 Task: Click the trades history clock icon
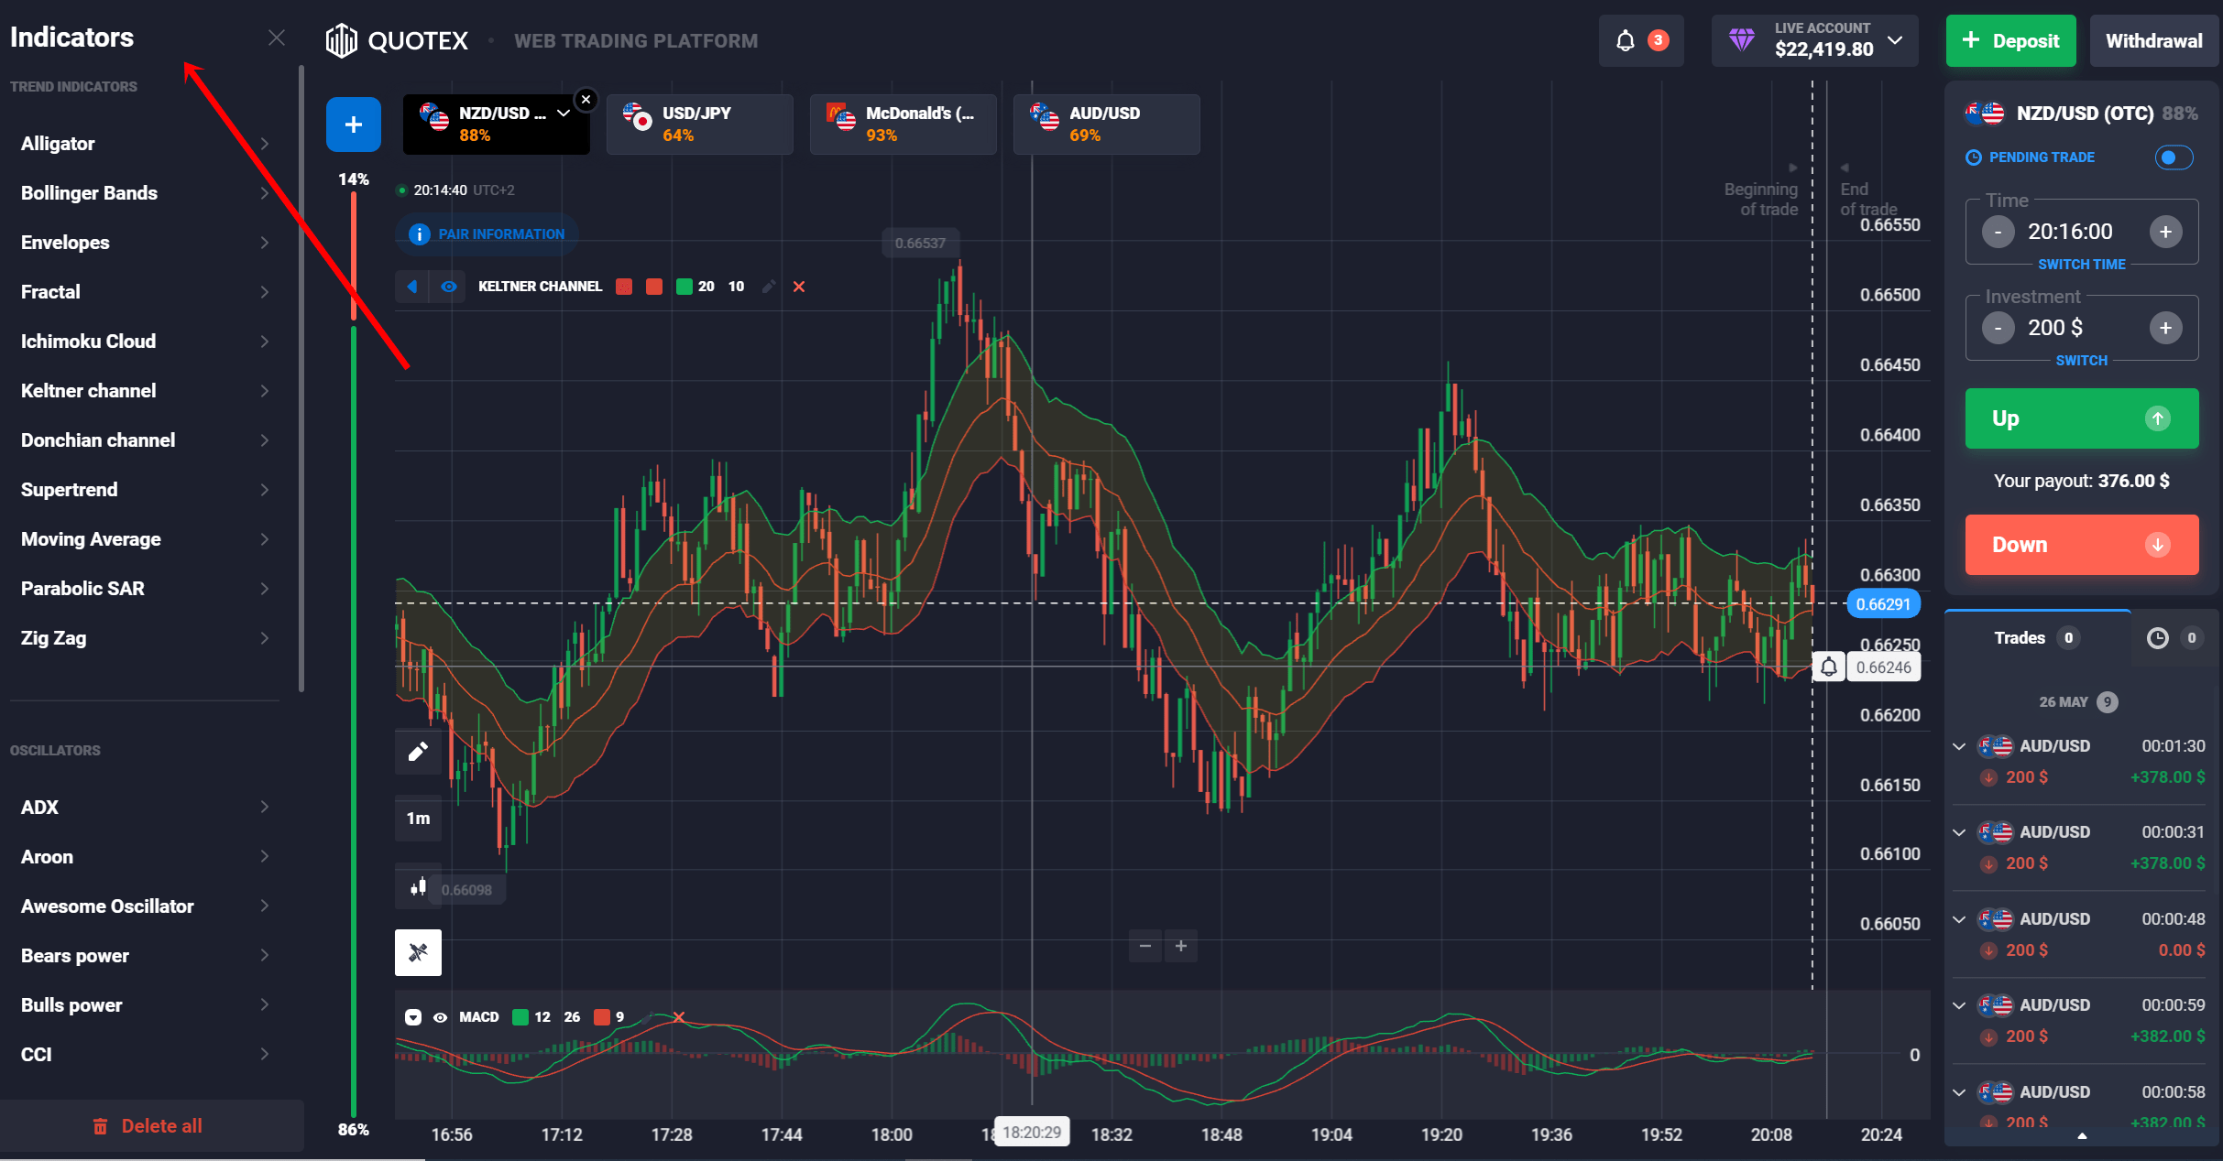(x=2157, y=638)
